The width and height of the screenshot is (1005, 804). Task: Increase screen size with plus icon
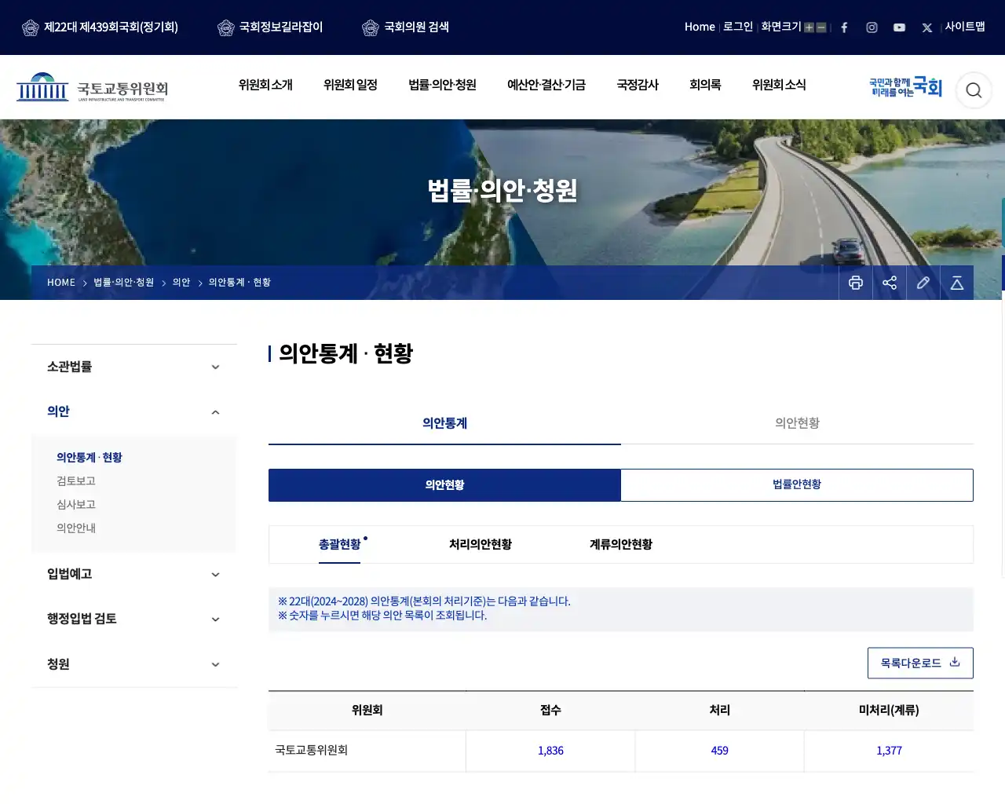[x=809, y=27]
